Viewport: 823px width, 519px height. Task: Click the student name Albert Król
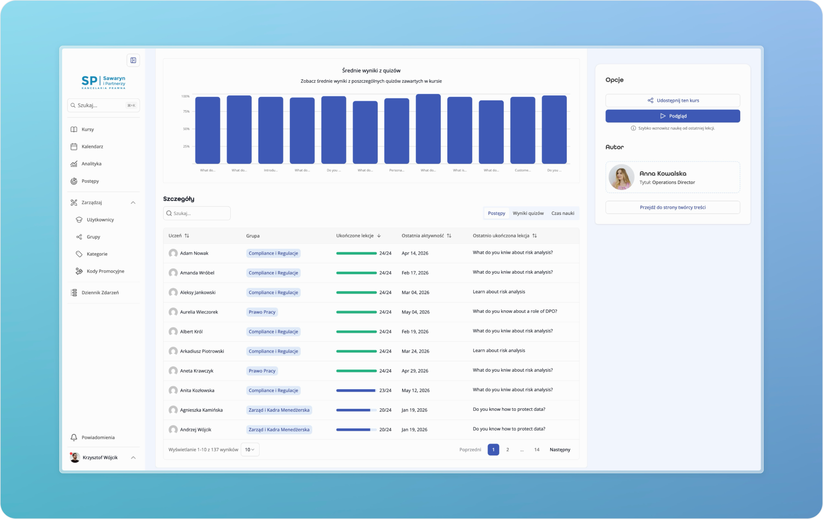tap(191, 331)
